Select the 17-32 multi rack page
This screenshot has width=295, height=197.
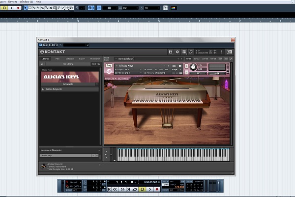coord(197,59)
